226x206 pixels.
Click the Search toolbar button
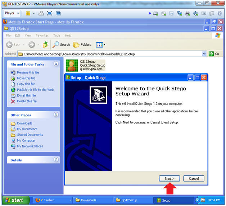pos(61,45)
